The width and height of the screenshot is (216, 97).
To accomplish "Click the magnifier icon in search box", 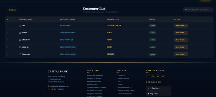I will (x=186, y=10).
